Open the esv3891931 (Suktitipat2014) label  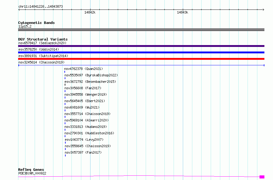point(43,56)
